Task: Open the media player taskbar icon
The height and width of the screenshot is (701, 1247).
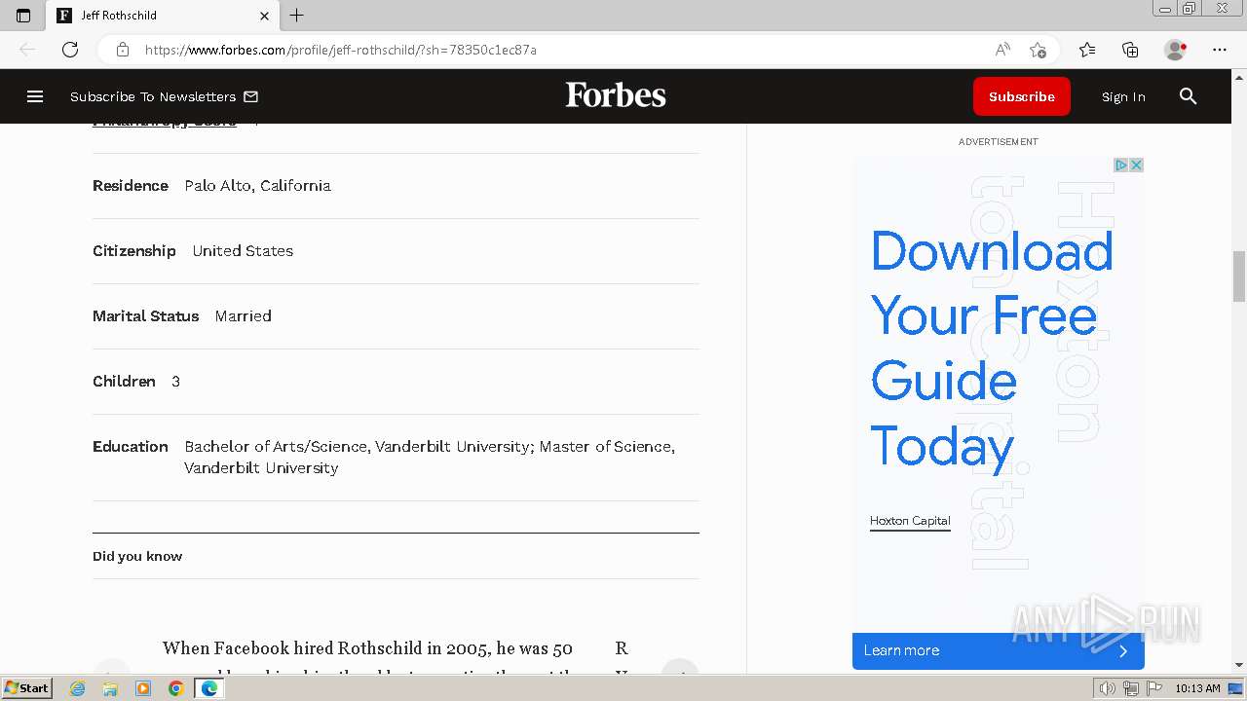Action: coord(143,688)
